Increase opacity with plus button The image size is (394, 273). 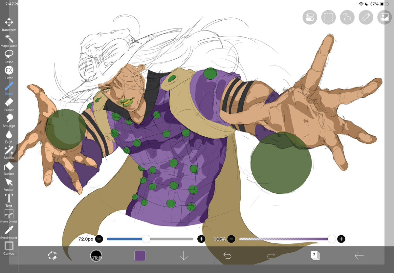[x=341, y=239]
